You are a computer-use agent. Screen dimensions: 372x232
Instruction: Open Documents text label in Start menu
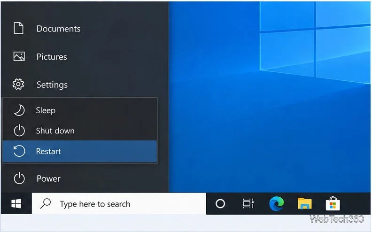(x=58, y=29)
